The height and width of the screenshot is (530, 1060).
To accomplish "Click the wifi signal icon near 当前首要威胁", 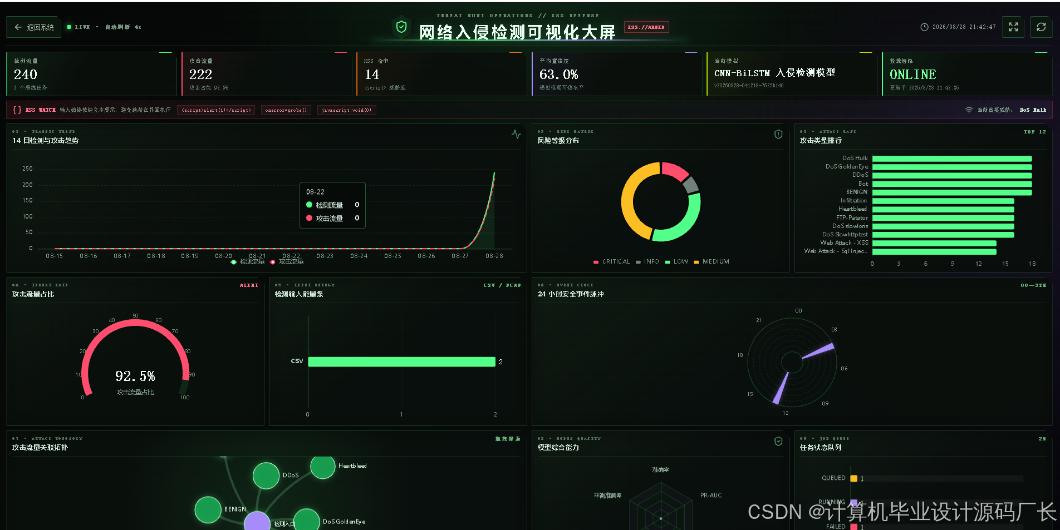I will pos(969,110).
